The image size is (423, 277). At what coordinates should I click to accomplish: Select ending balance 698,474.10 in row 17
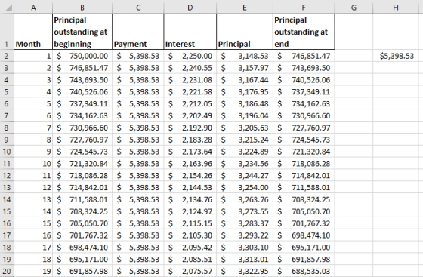(x=304, y=235)
